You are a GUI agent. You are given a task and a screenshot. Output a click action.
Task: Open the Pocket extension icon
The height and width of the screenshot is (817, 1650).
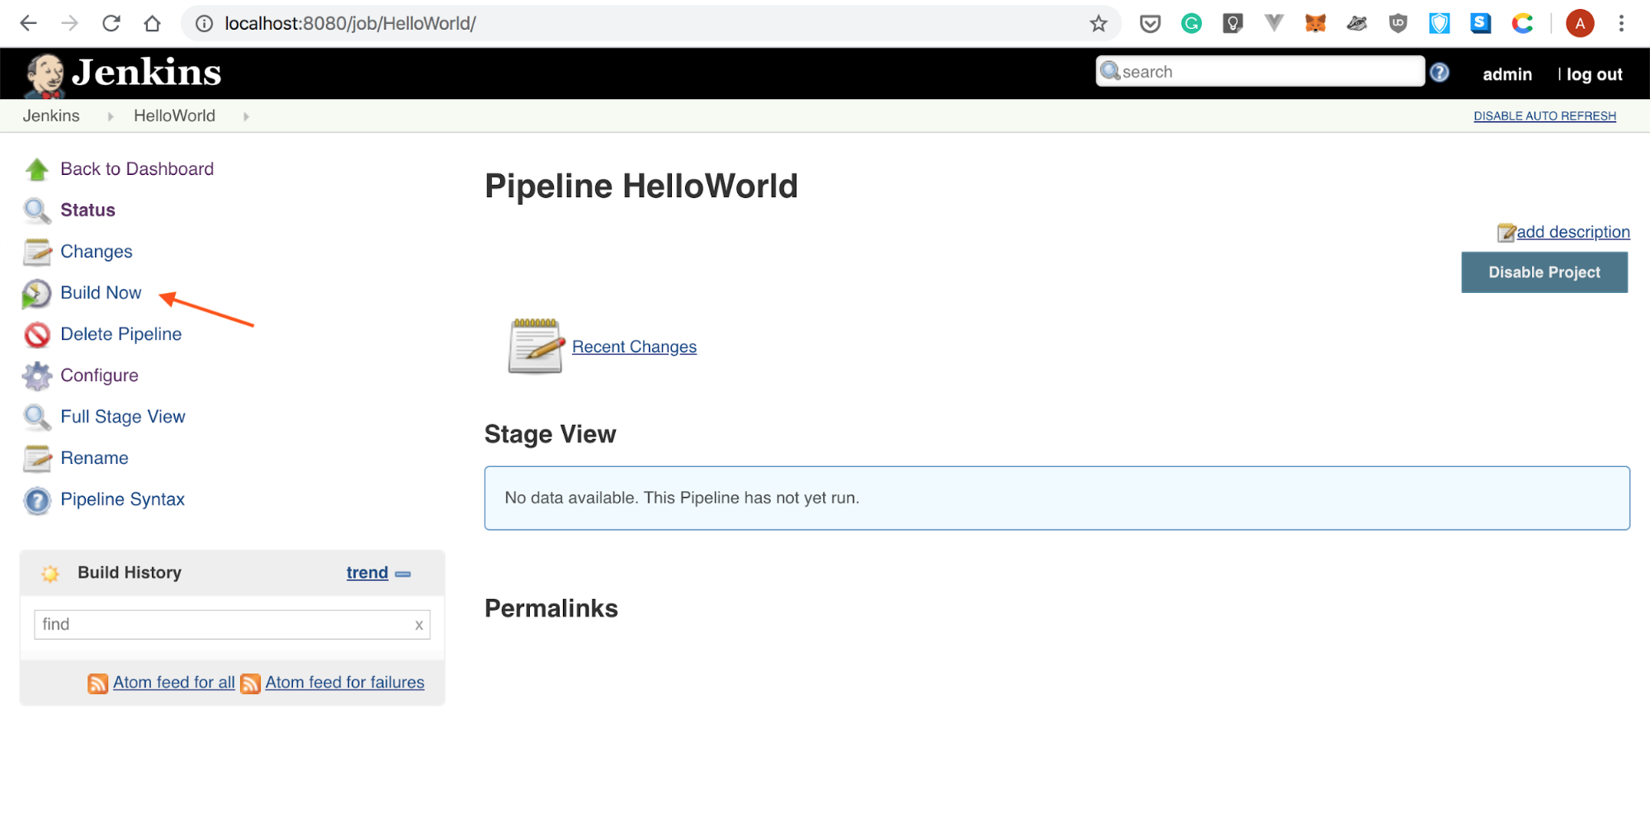(1150, 24)
